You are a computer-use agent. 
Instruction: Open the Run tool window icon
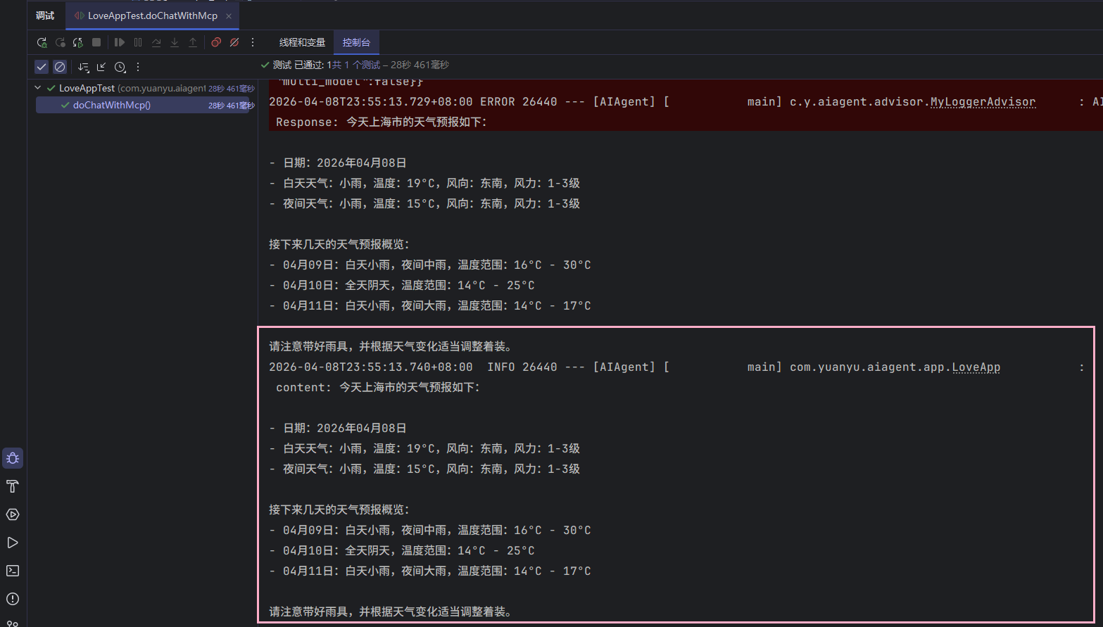coord(13,543)
